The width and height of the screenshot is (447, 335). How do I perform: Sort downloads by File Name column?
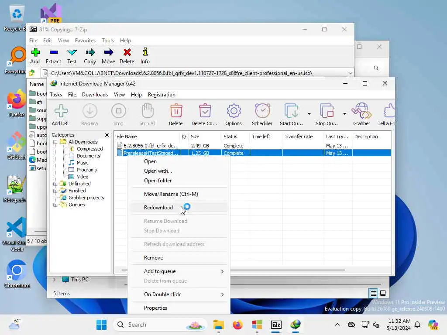(x=147, y=137)
